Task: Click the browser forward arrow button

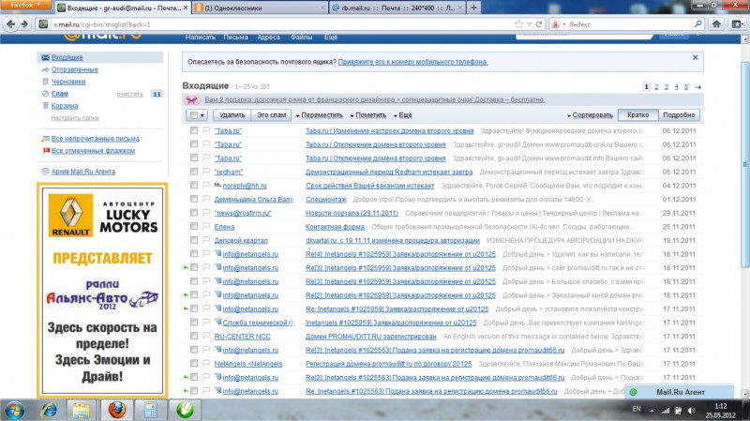Action: [24, 24]
